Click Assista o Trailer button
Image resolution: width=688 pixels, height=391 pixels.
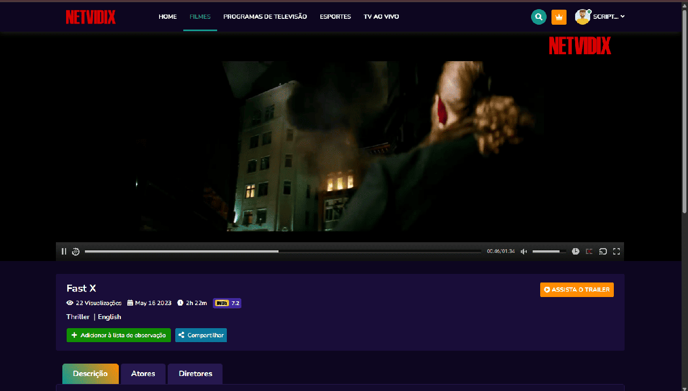pyautogui.click(x=577, y=289)
